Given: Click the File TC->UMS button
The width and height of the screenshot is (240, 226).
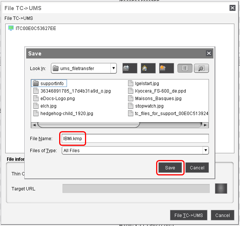Looking at the screenshot, I should (188, 215).
